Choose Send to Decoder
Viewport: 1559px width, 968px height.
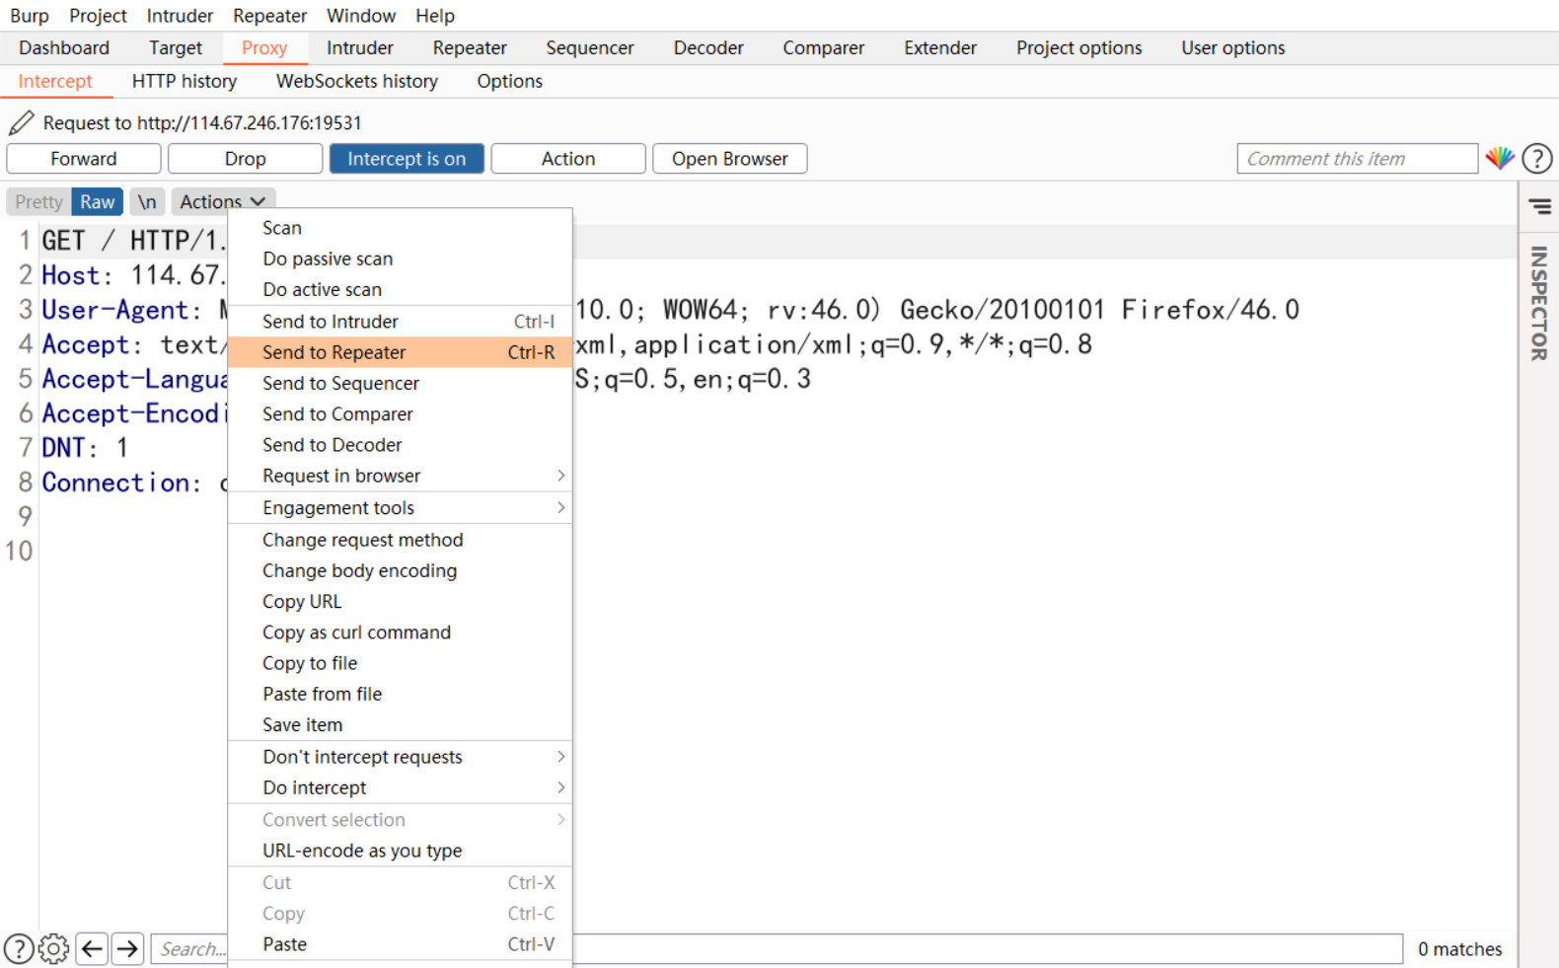[400, 445]
